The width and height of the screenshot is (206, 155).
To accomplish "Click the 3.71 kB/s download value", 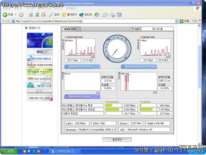I will coord(88,60).
